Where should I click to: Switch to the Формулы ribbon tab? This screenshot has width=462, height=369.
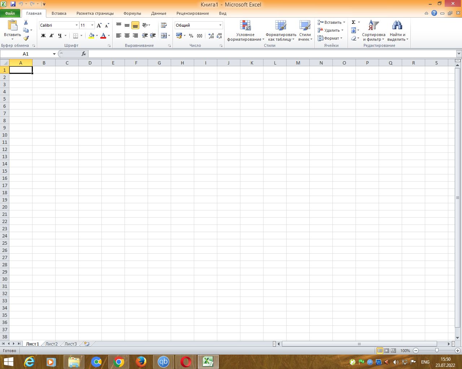(x=132, y=13)
